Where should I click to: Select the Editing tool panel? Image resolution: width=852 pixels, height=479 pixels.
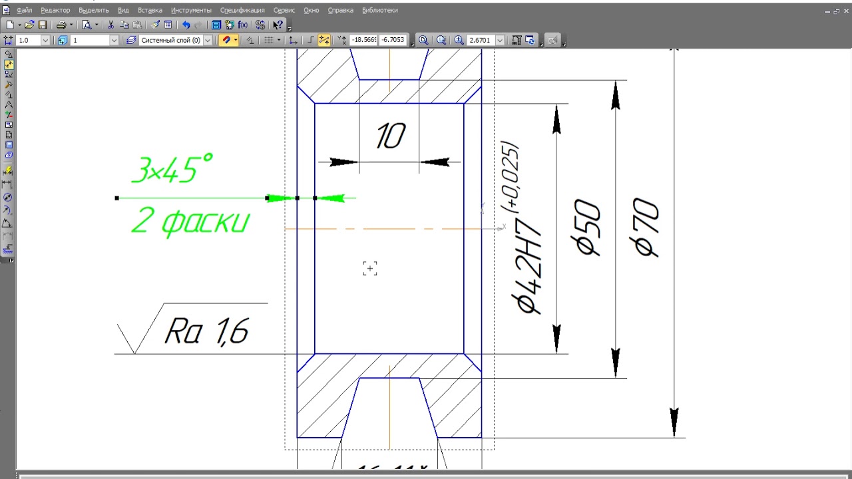click(9, 84)
